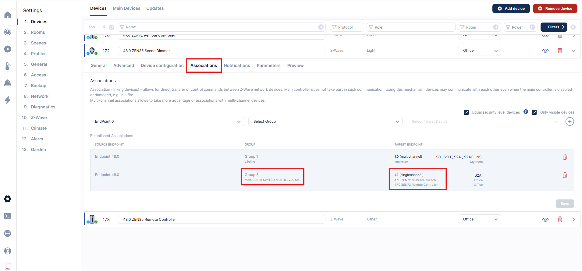Open the history clock icon in sidebar
Image resolution: width=582 pixels, height=271 pixels.
pyautogui.click(x=8, y=32)
